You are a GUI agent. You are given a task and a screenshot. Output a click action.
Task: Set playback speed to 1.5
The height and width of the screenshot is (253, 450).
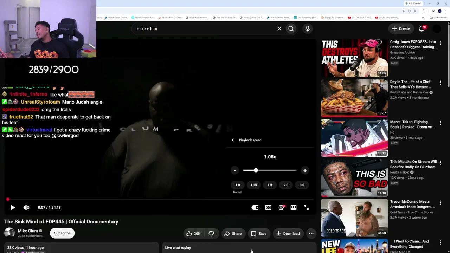(x=270, y=185)
